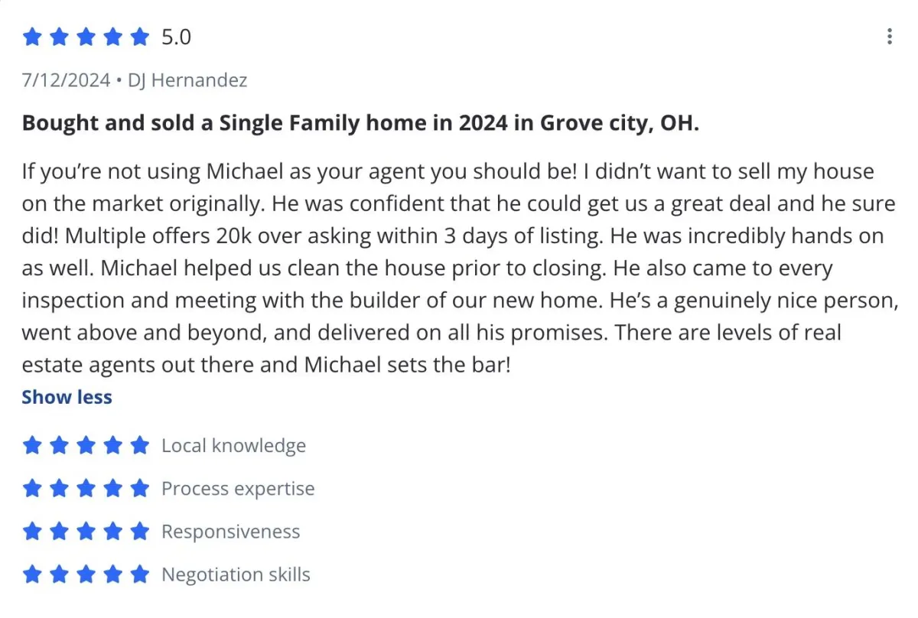918x618 pixels.
Task: Click first star beside Process expertise
Action: tap(32, 489)
